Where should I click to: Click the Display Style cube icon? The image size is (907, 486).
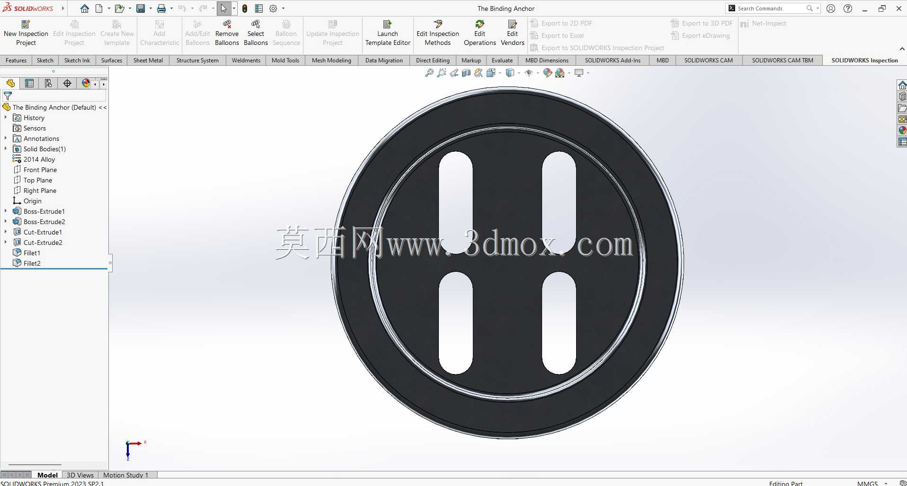pyautogui.click(x=510, y=73)
